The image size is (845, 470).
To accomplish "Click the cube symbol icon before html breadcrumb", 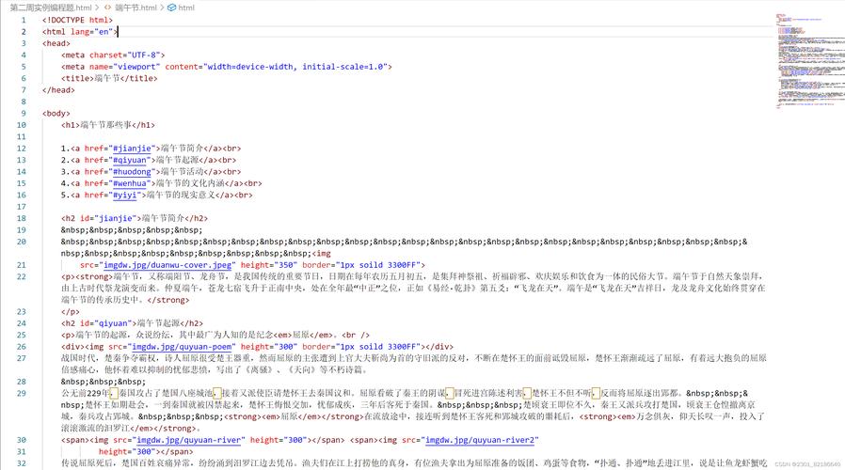I will [x=169, y=8].
